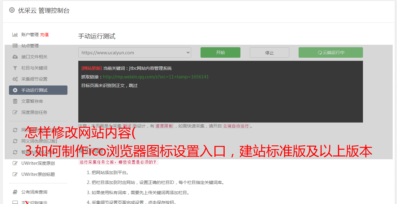Click the 运行采集任务之前，哪些设置是必须的？ question

coord(118,162)
